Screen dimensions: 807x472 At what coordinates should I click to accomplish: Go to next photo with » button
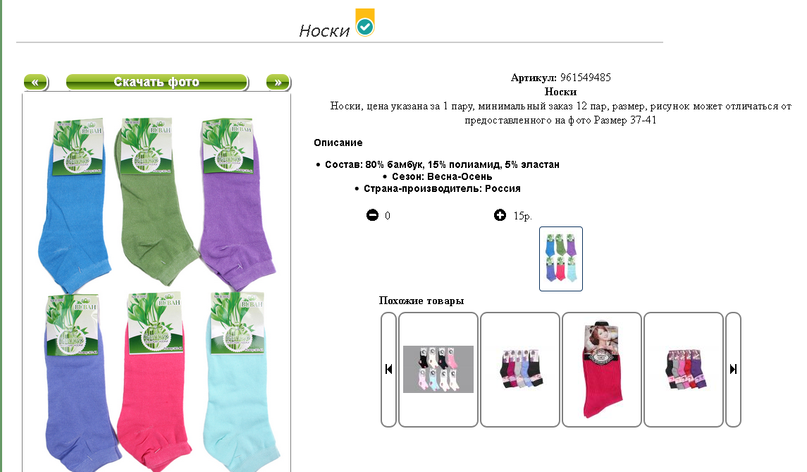(278, 82)
